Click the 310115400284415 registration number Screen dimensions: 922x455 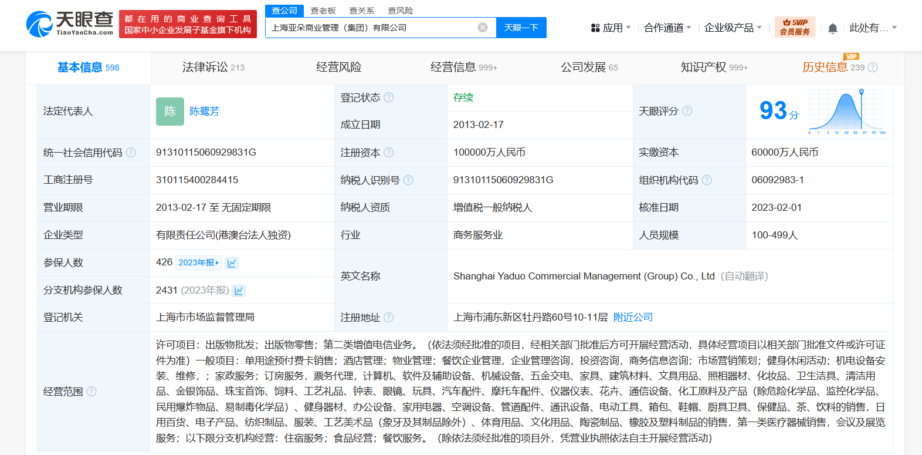coord(197,180)
